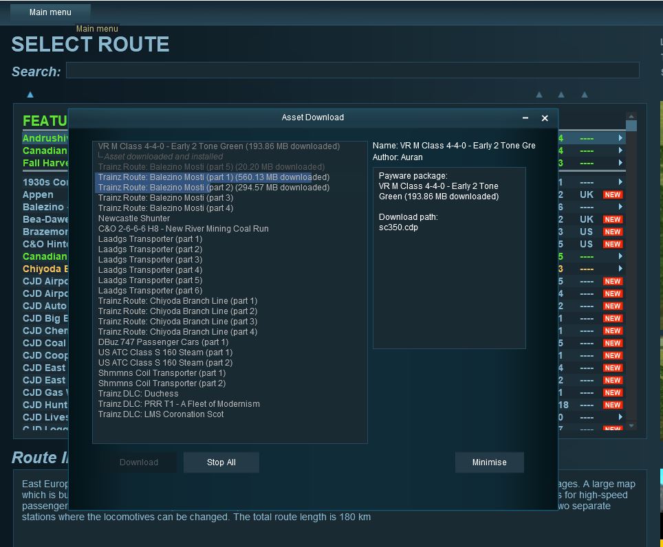The image size is (663, 547).
Task: Click NEW badge on C&O Hinton row
Action: click(612, 244)
